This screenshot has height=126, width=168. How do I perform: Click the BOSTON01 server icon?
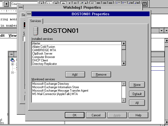[36, 31]
